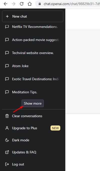The image size is (100, 171).
Task: Click the yellow NEW badge
Action: pyautogui.click(x=55, y=128)
